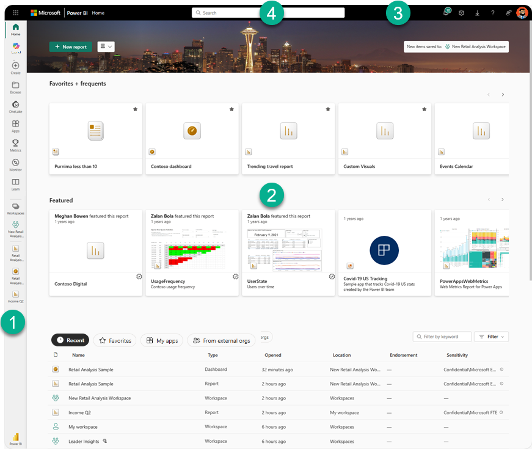Viewport: 532px width, 449px height.
Task: Open the UsageFrequency featured report
Action: point(192,253)
